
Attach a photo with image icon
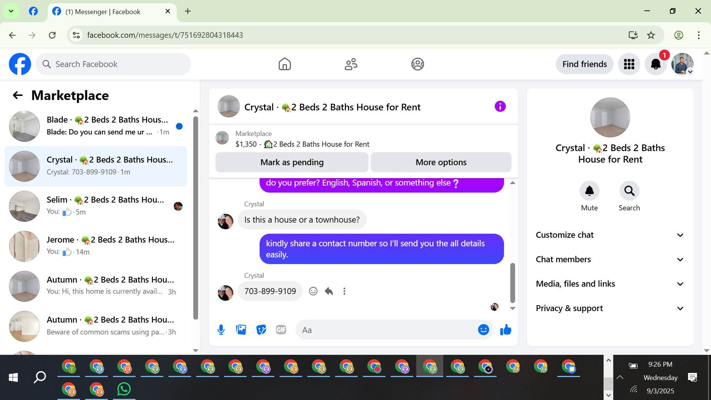pyautogui.click(x=241, y=330)
